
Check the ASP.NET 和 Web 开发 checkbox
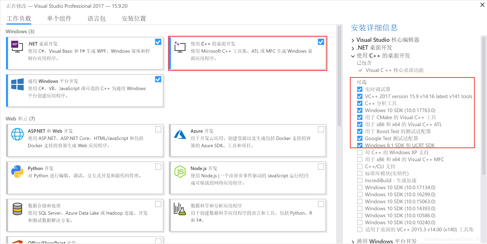pyautogui.click(x=158, y=129)
